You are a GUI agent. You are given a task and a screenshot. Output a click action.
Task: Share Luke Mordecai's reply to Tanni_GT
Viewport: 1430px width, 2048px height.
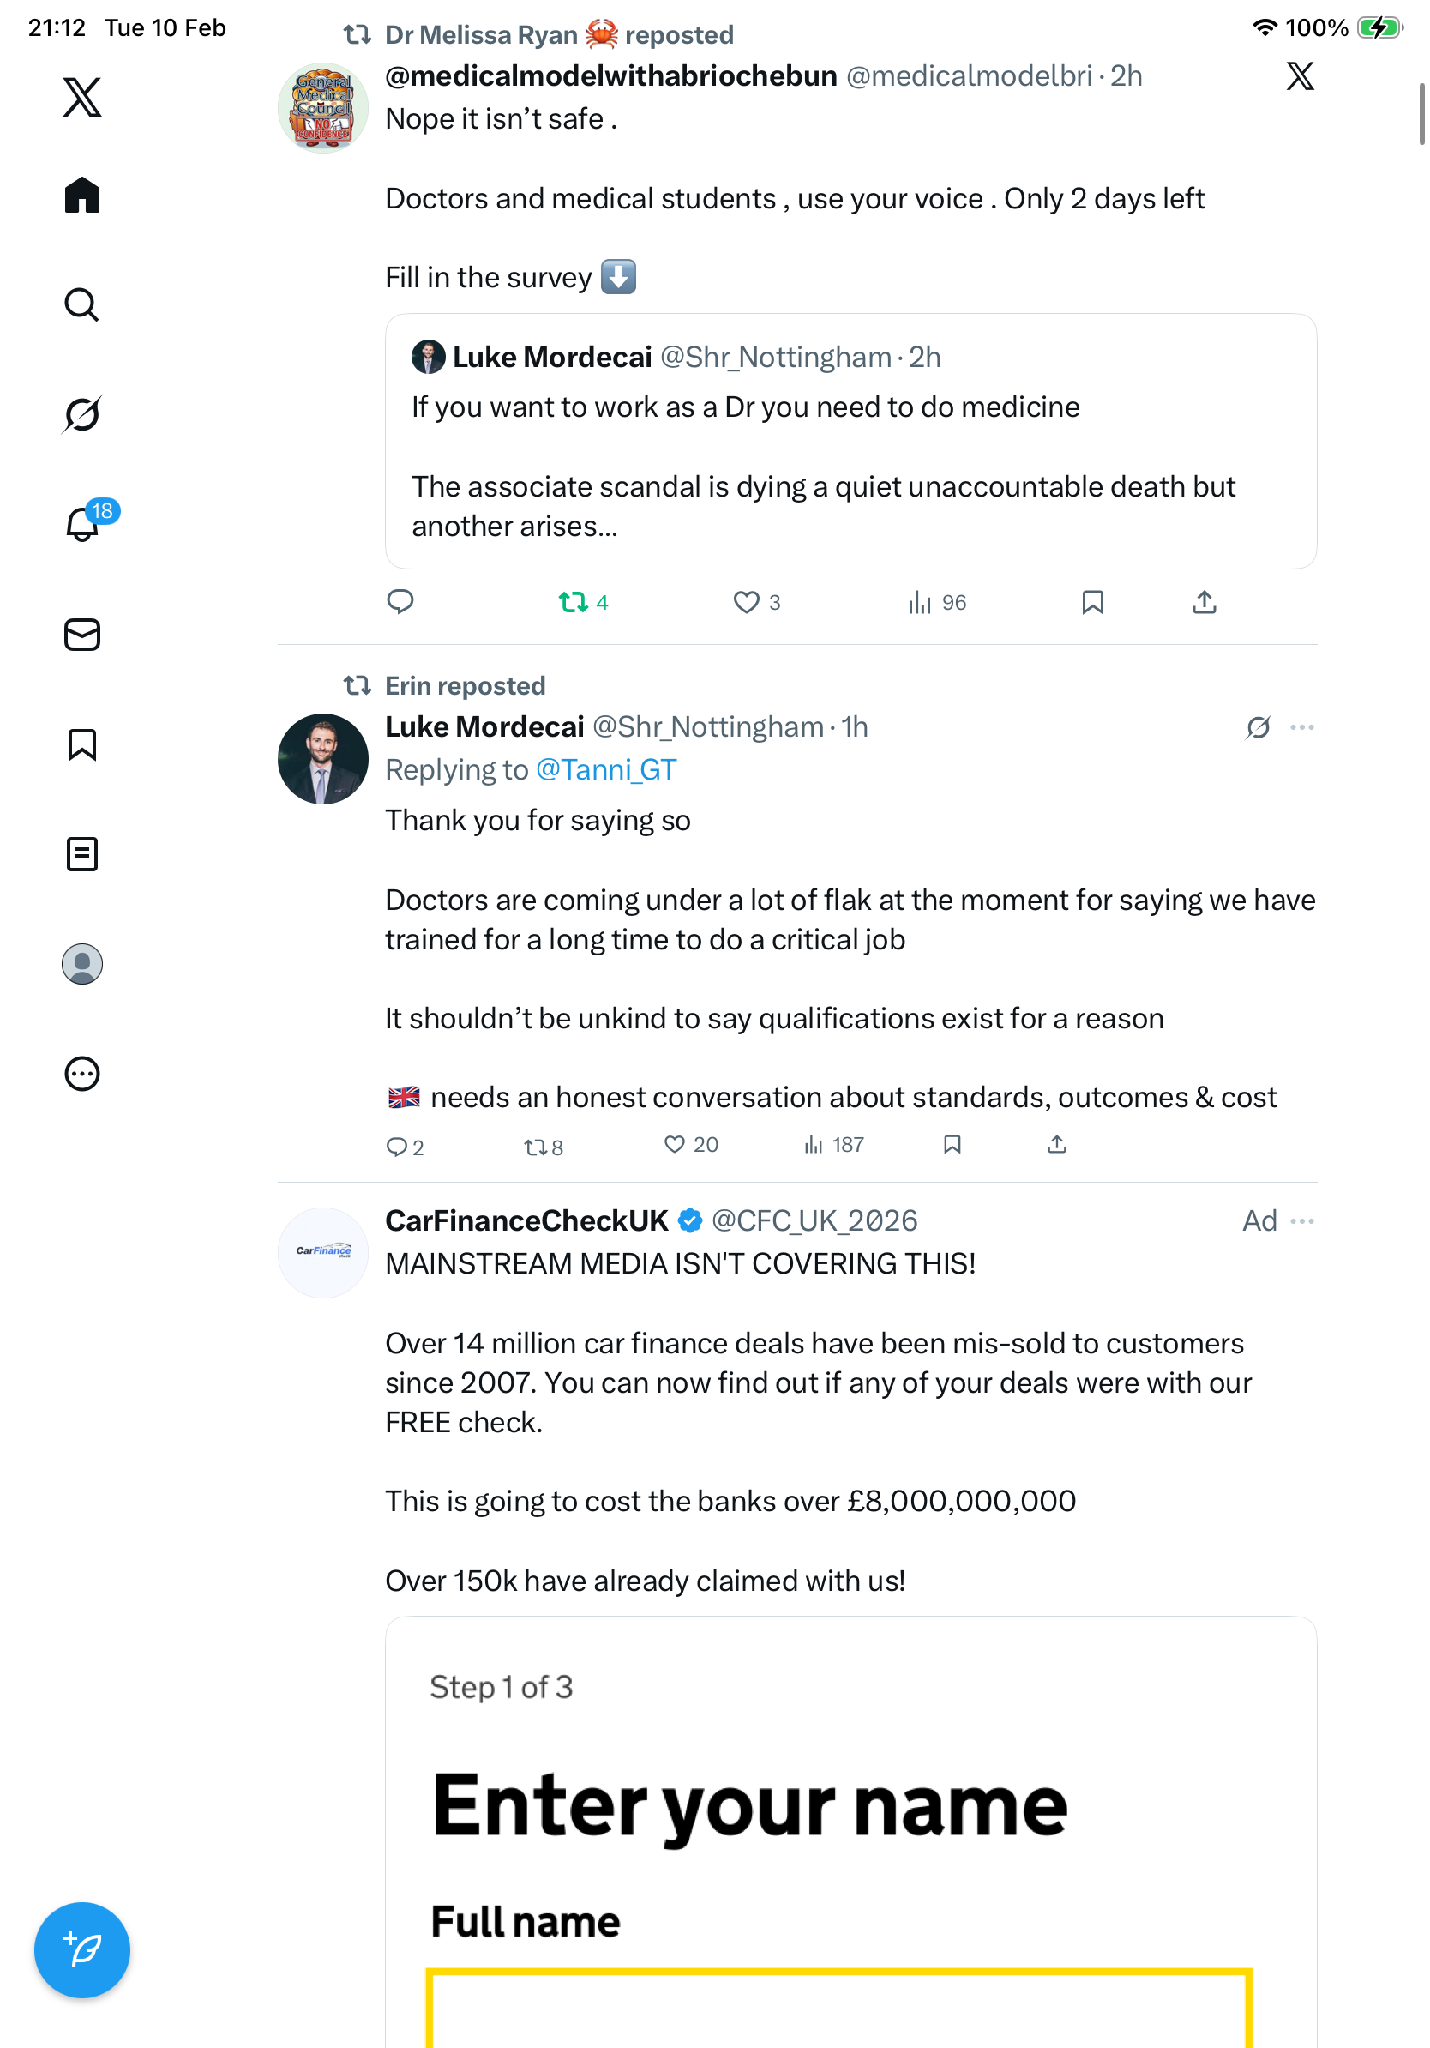click(x=1056, y=1144)
